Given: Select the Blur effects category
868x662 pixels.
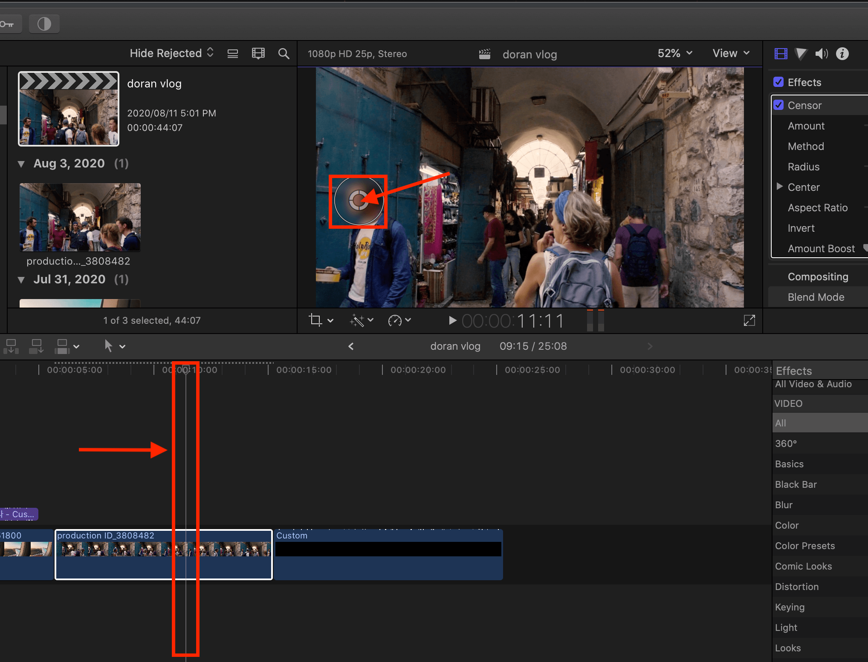Looking at the screenshot, I should pyautogui.click(x=784, y=505).
